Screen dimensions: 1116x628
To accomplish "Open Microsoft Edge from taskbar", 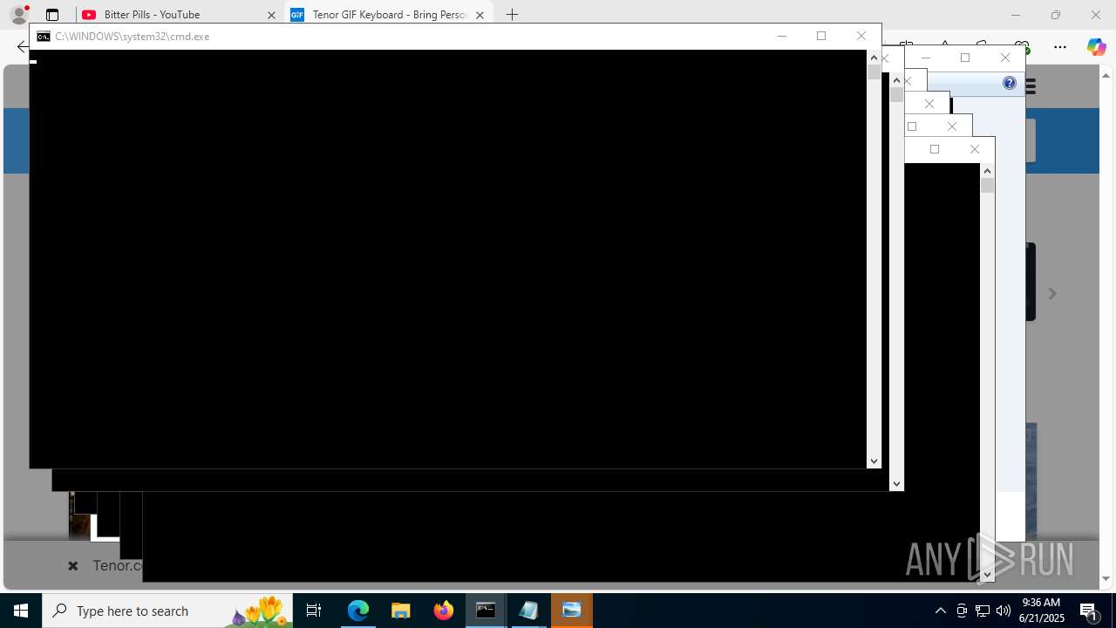I will (x=358, y=611).
